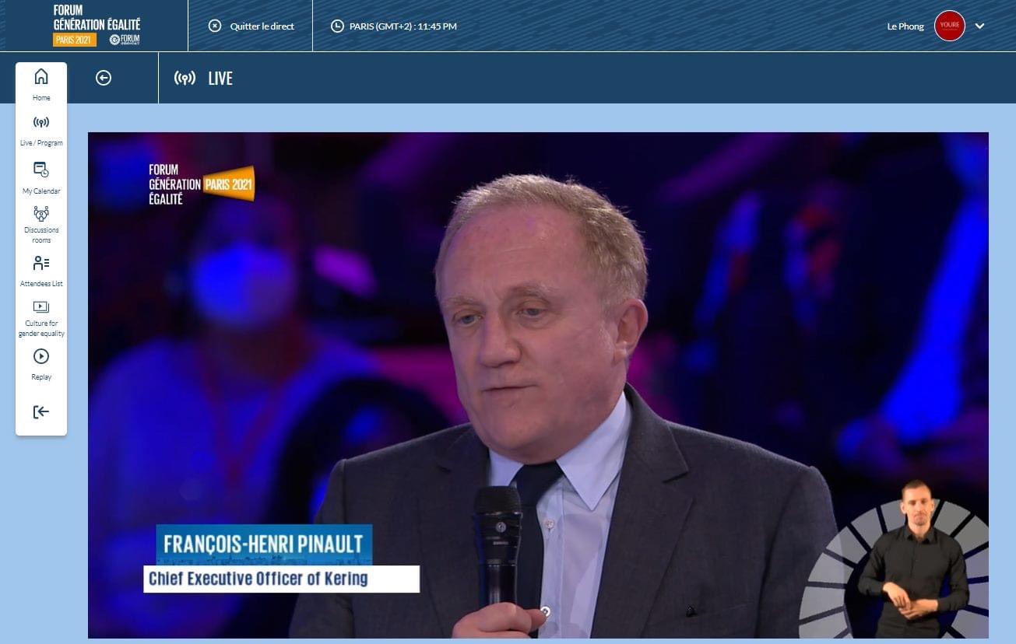Open Discussions rooms icon

[x=41, y=214]
